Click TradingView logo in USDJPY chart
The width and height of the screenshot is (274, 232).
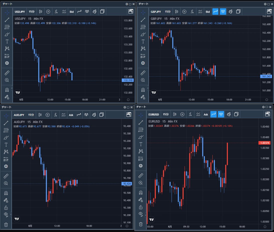18,92
